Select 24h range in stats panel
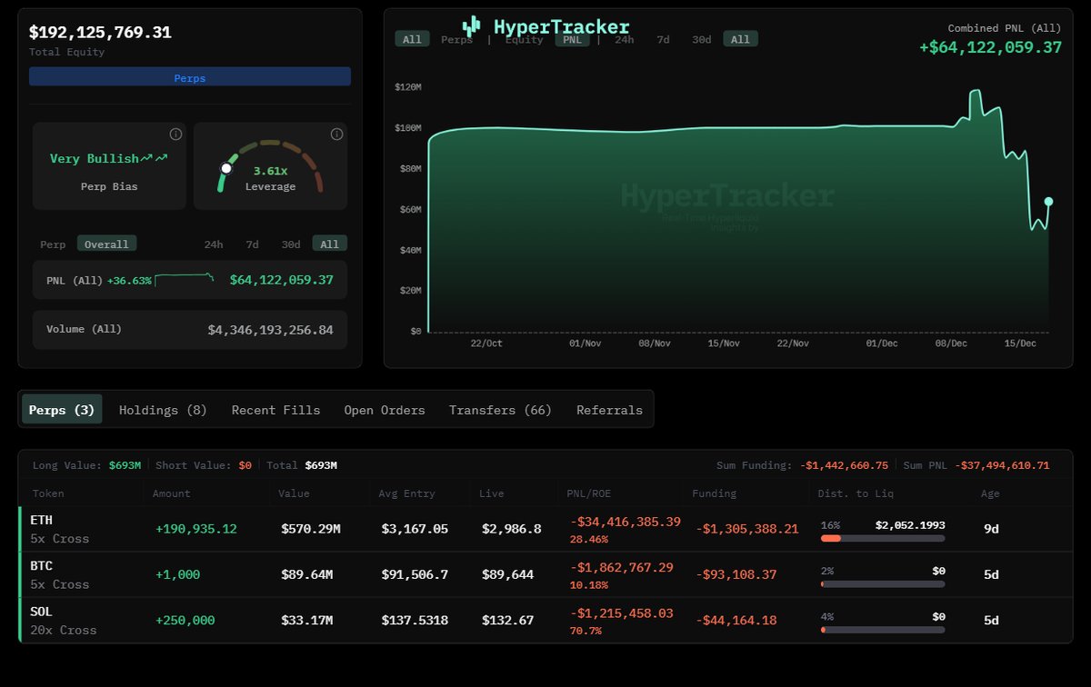Screen dimensions: 1091x687 pos(214,244)
